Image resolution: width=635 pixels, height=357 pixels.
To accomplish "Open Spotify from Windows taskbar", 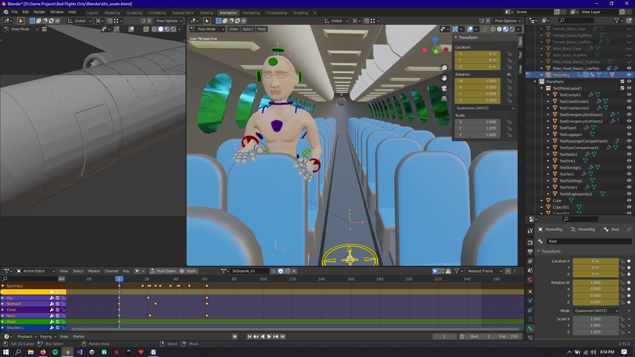I will pos(55,352).
